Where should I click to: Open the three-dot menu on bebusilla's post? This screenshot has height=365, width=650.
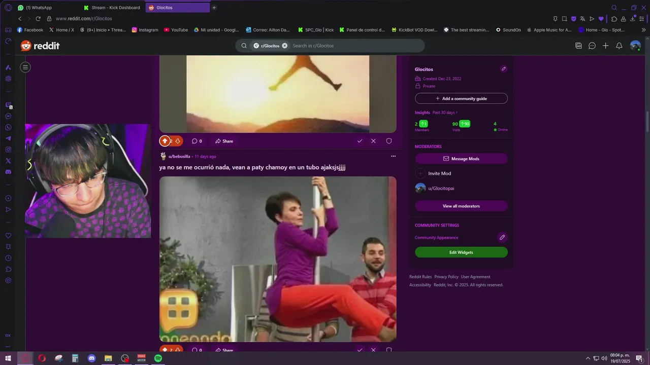coord(393,156)
